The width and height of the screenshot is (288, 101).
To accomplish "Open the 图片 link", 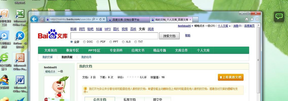I will 116,29.
